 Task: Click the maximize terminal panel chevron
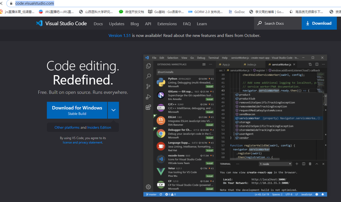[317, 164]
